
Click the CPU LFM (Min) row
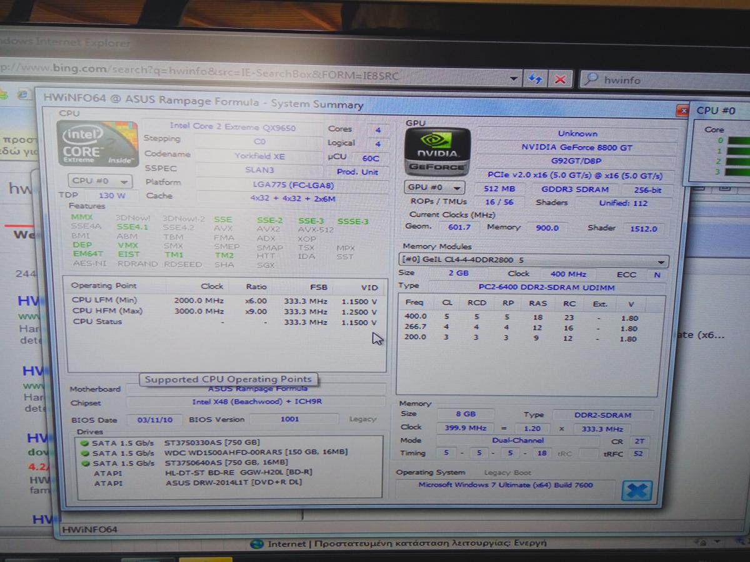(224, 300)
